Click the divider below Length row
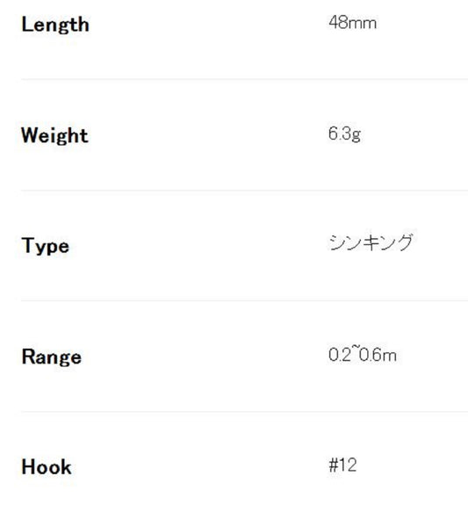Viewport: 468px width, 512px height. point(244,79)
